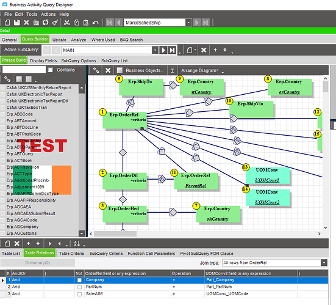
Task: Click the diagram horizontal scrollbar thumb
Action: [115, 233]
